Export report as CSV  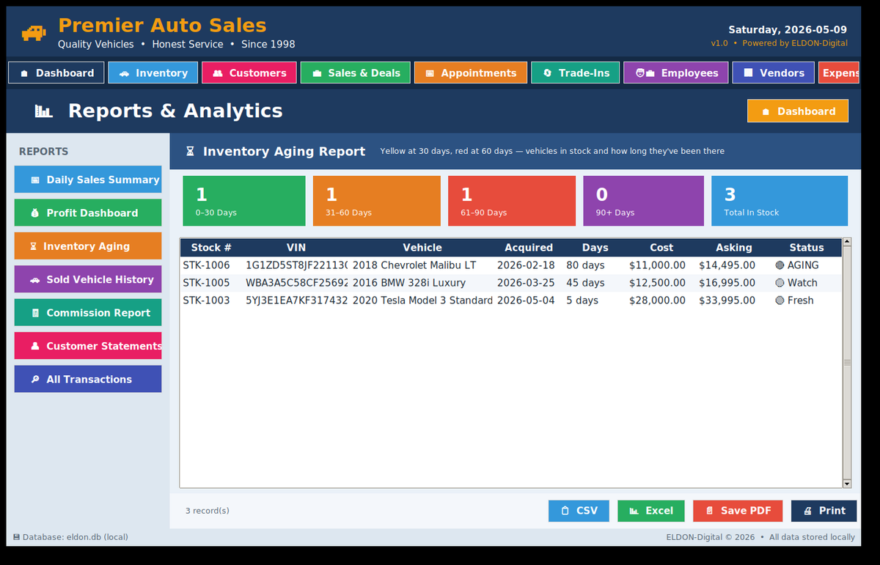tap(579, 511)
